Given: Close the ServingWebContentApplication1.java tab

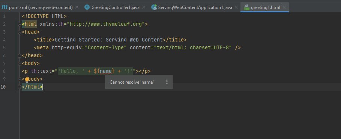Looking at the screenshot, I should click(236, 7).
